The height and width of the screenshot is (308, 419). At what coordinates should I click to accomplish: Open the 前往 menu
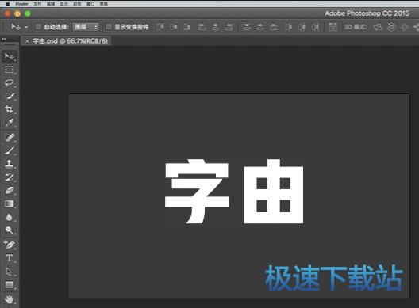pyautogui.click(x=77, y=4)
